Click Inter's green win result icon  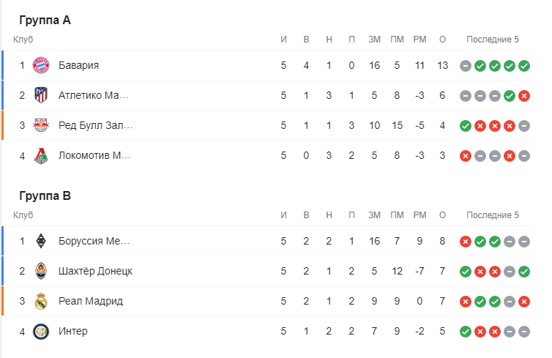tap(466, 331)
